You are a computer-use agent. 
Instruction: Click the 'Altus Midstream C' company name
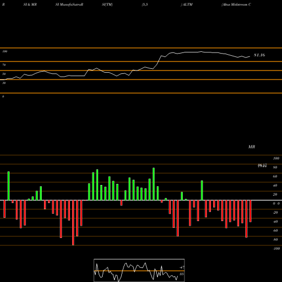pos(236,5)
